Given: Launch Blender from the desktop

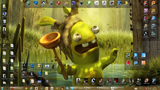Looking at the screenshot, I should tap(66, 4).
